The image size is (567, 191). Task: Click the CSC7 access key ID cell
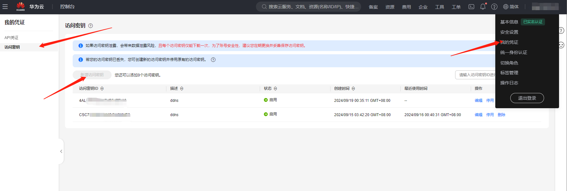[x=105, y=115]
